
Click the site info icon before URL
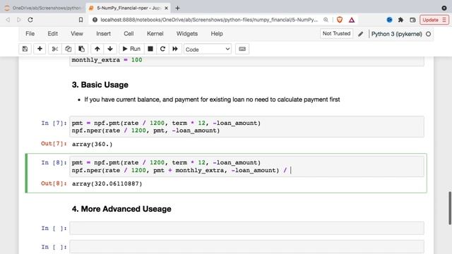click(95, 20)
